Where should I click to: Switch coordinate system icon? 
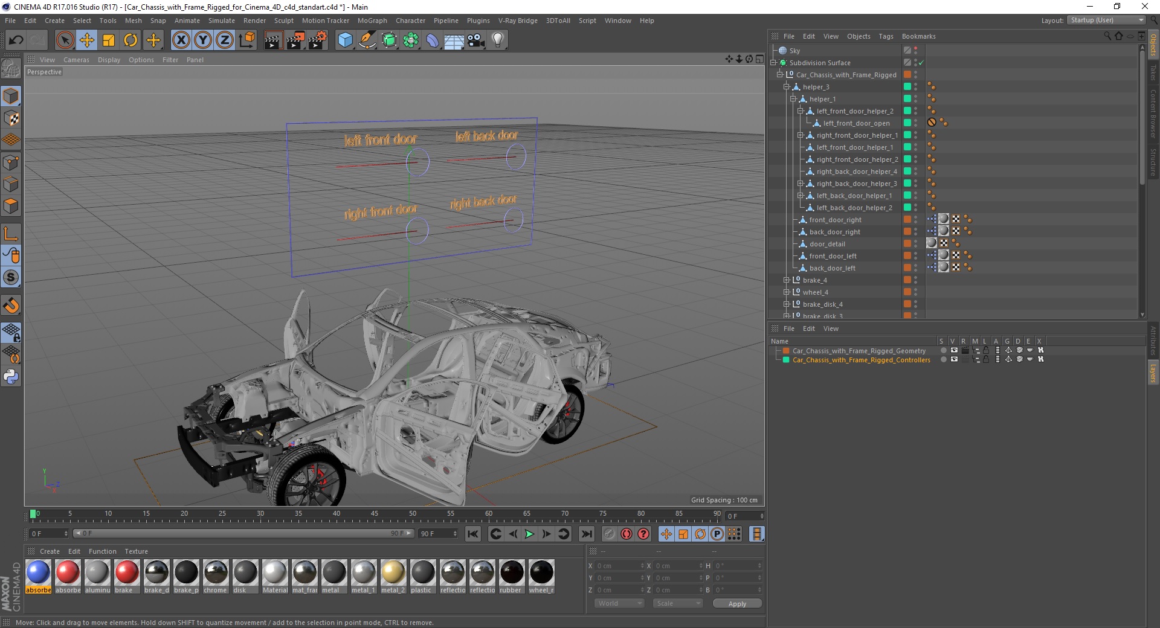(246, 40)
